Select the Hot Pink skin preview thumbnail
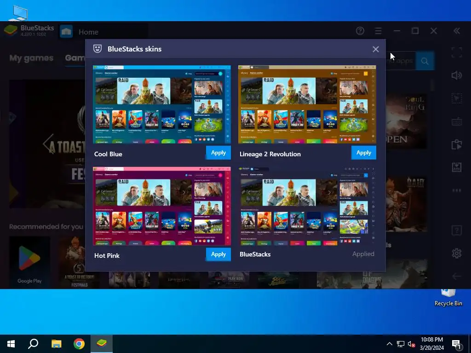The width and height of the screenshot is (471, 353). [162, 206]
